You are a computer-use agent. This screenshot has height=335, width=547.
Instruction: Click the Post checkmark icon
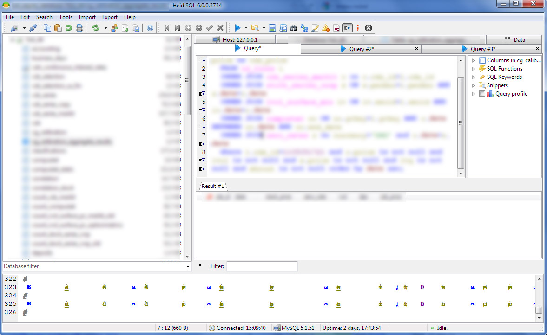(x=210, y=28)
